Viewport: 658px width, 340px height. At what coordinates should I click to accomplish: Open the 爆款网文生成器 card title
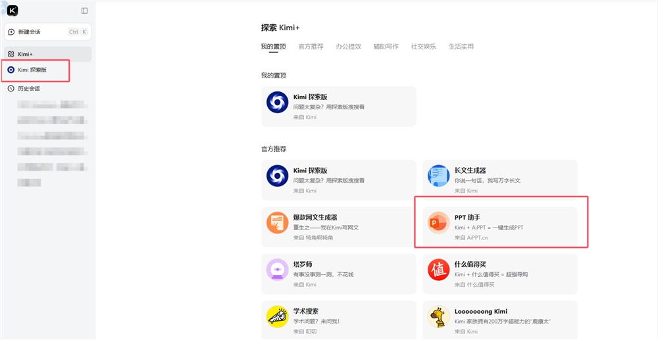(315, 218)
